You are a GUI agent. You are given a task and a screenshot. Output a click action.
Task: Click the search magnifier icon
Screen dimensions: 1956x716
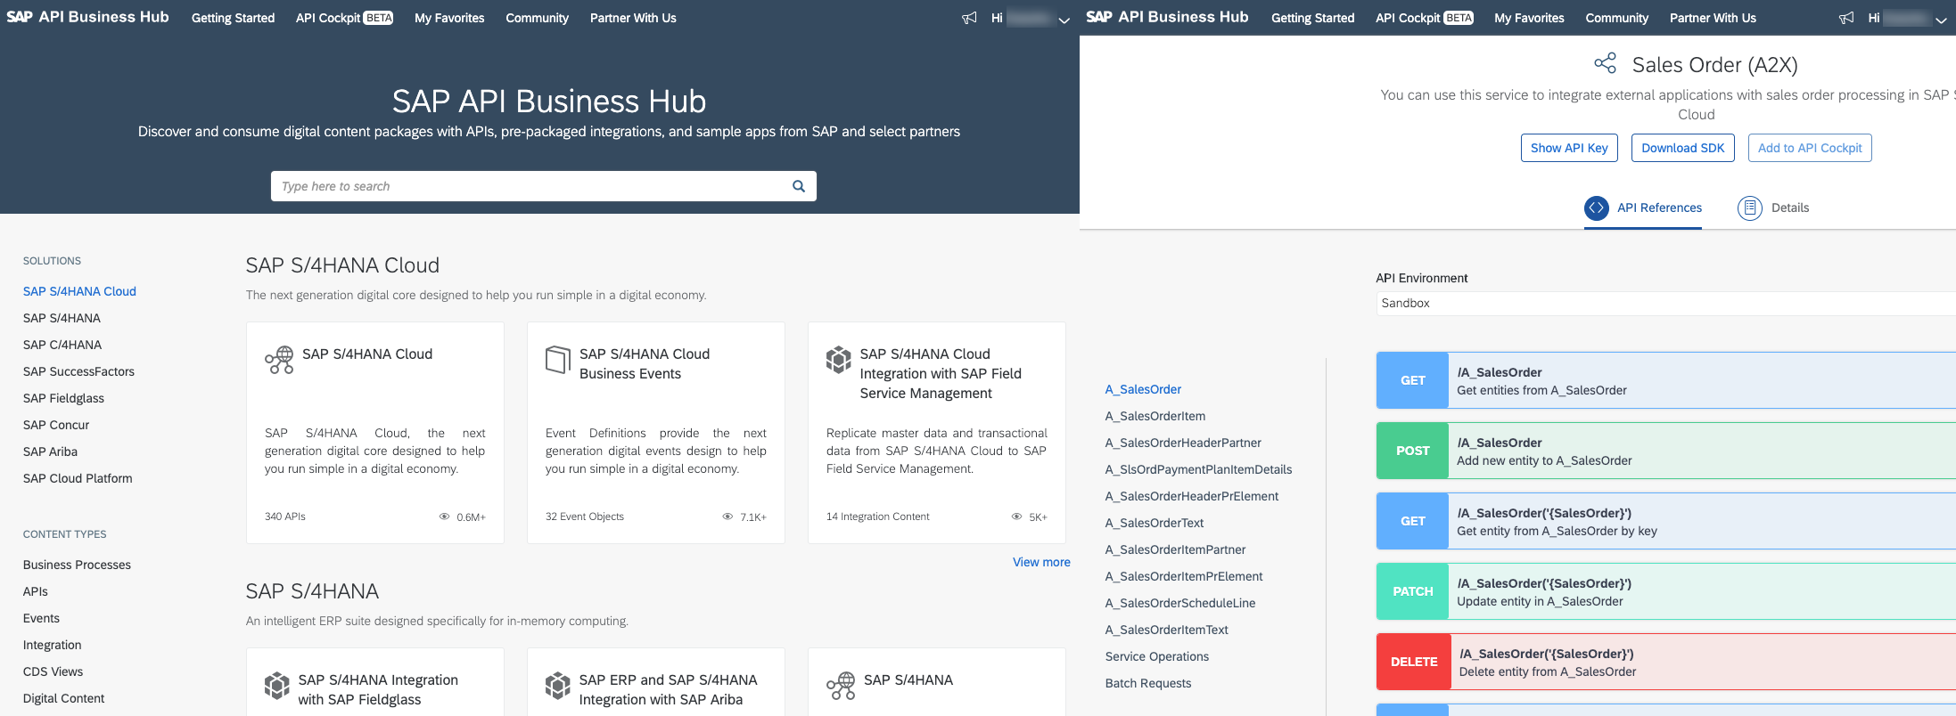coord(799,186)
